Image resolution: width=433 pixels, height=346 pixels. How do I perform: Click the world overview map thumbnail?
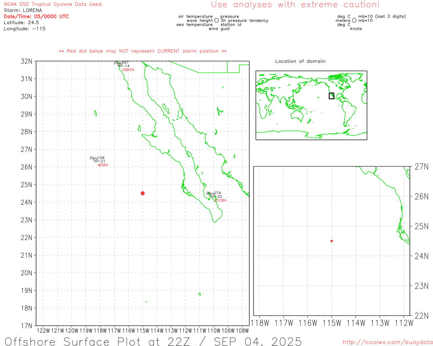click(x=311, y=105)
